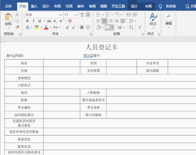Click the 操作装备及型号 cell
The width and height of the screenshot is (196, 155).
click(x=93, y=100)
